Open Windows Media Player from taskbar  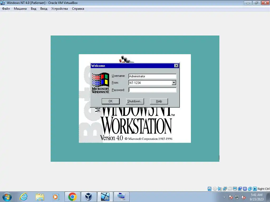(x=56, y=197)
